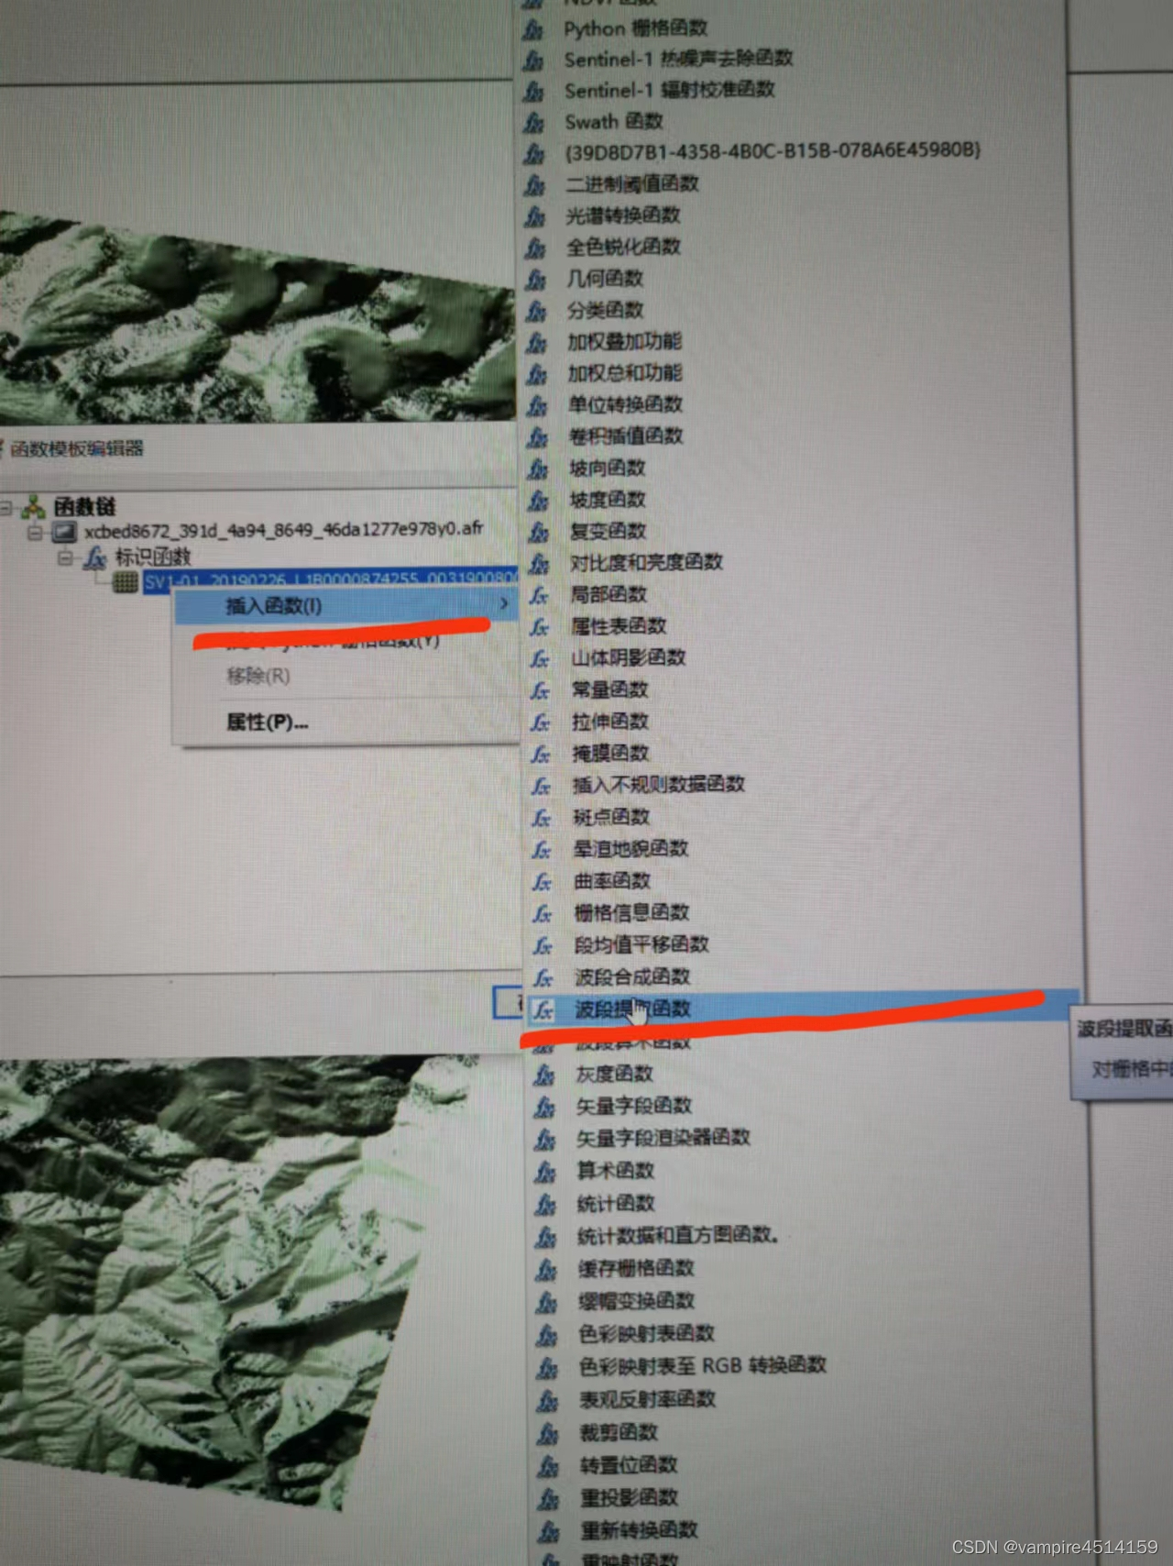Click fx icon beside 插入不规则数据函数
Image resolution: width=1173 pixels, height=1566 pixels.
[542, 786]
